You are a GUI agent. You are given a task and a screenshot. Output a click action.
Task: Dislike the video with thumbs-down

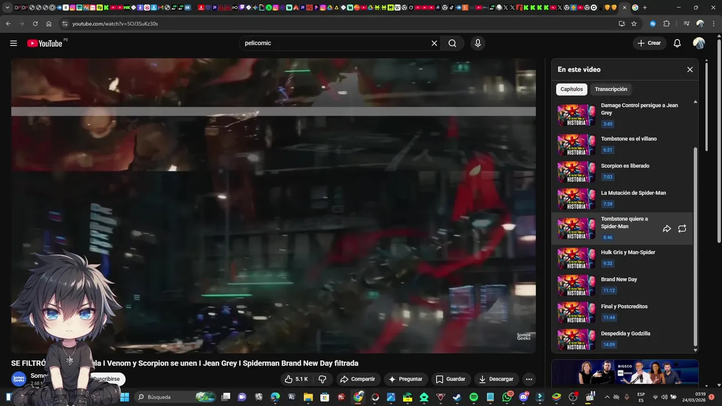point(323,379)
